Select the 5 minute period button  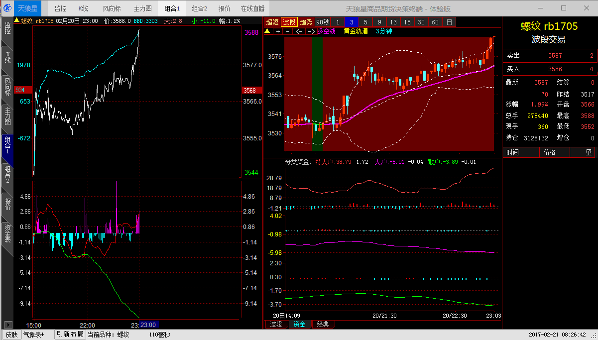pyautogui.click(x=365, y=22)
